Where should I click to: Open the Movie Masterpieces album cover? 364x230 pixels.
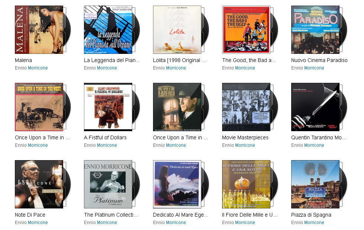click(246, 107)
